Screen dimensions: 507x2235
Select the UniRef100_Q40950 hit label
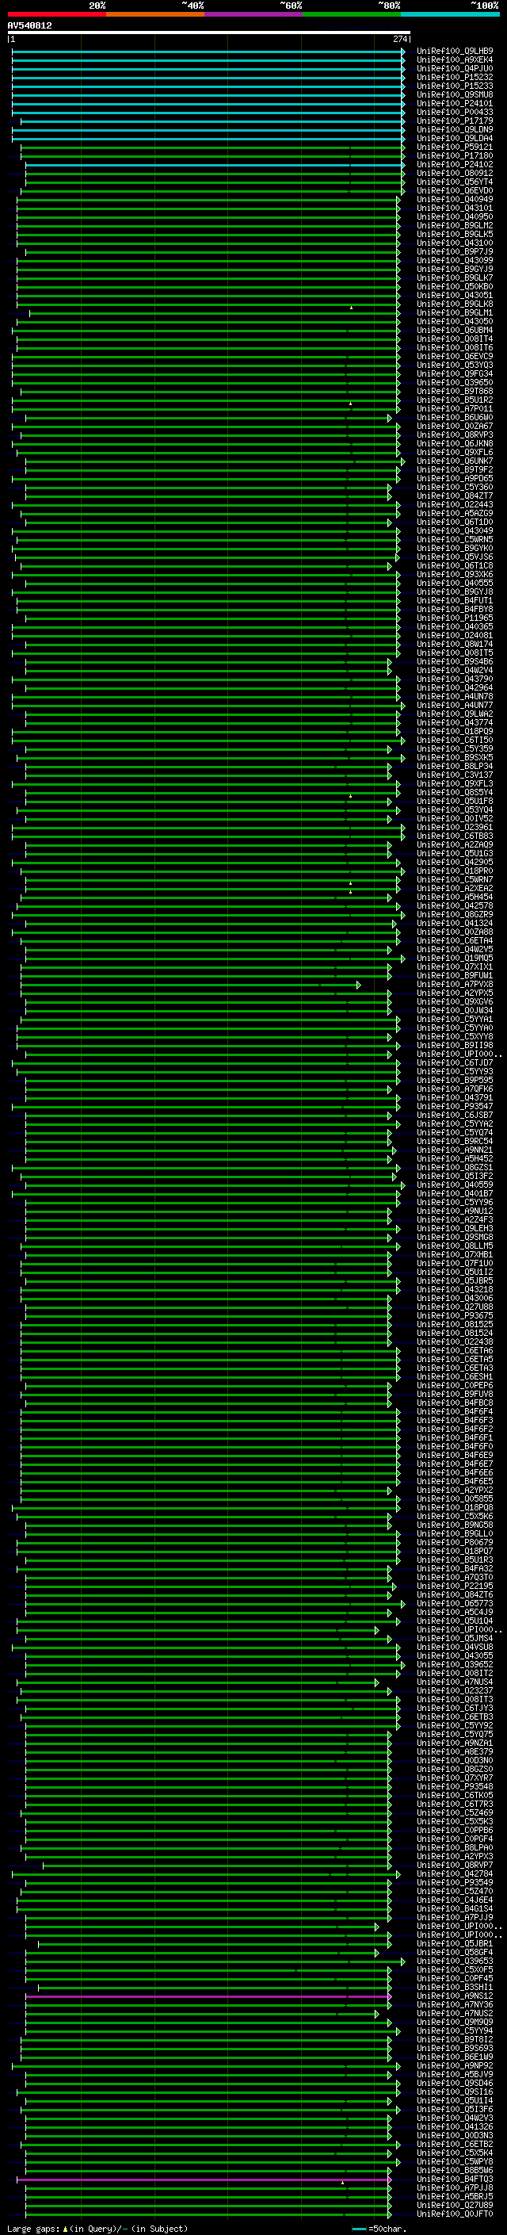point(455,217)
